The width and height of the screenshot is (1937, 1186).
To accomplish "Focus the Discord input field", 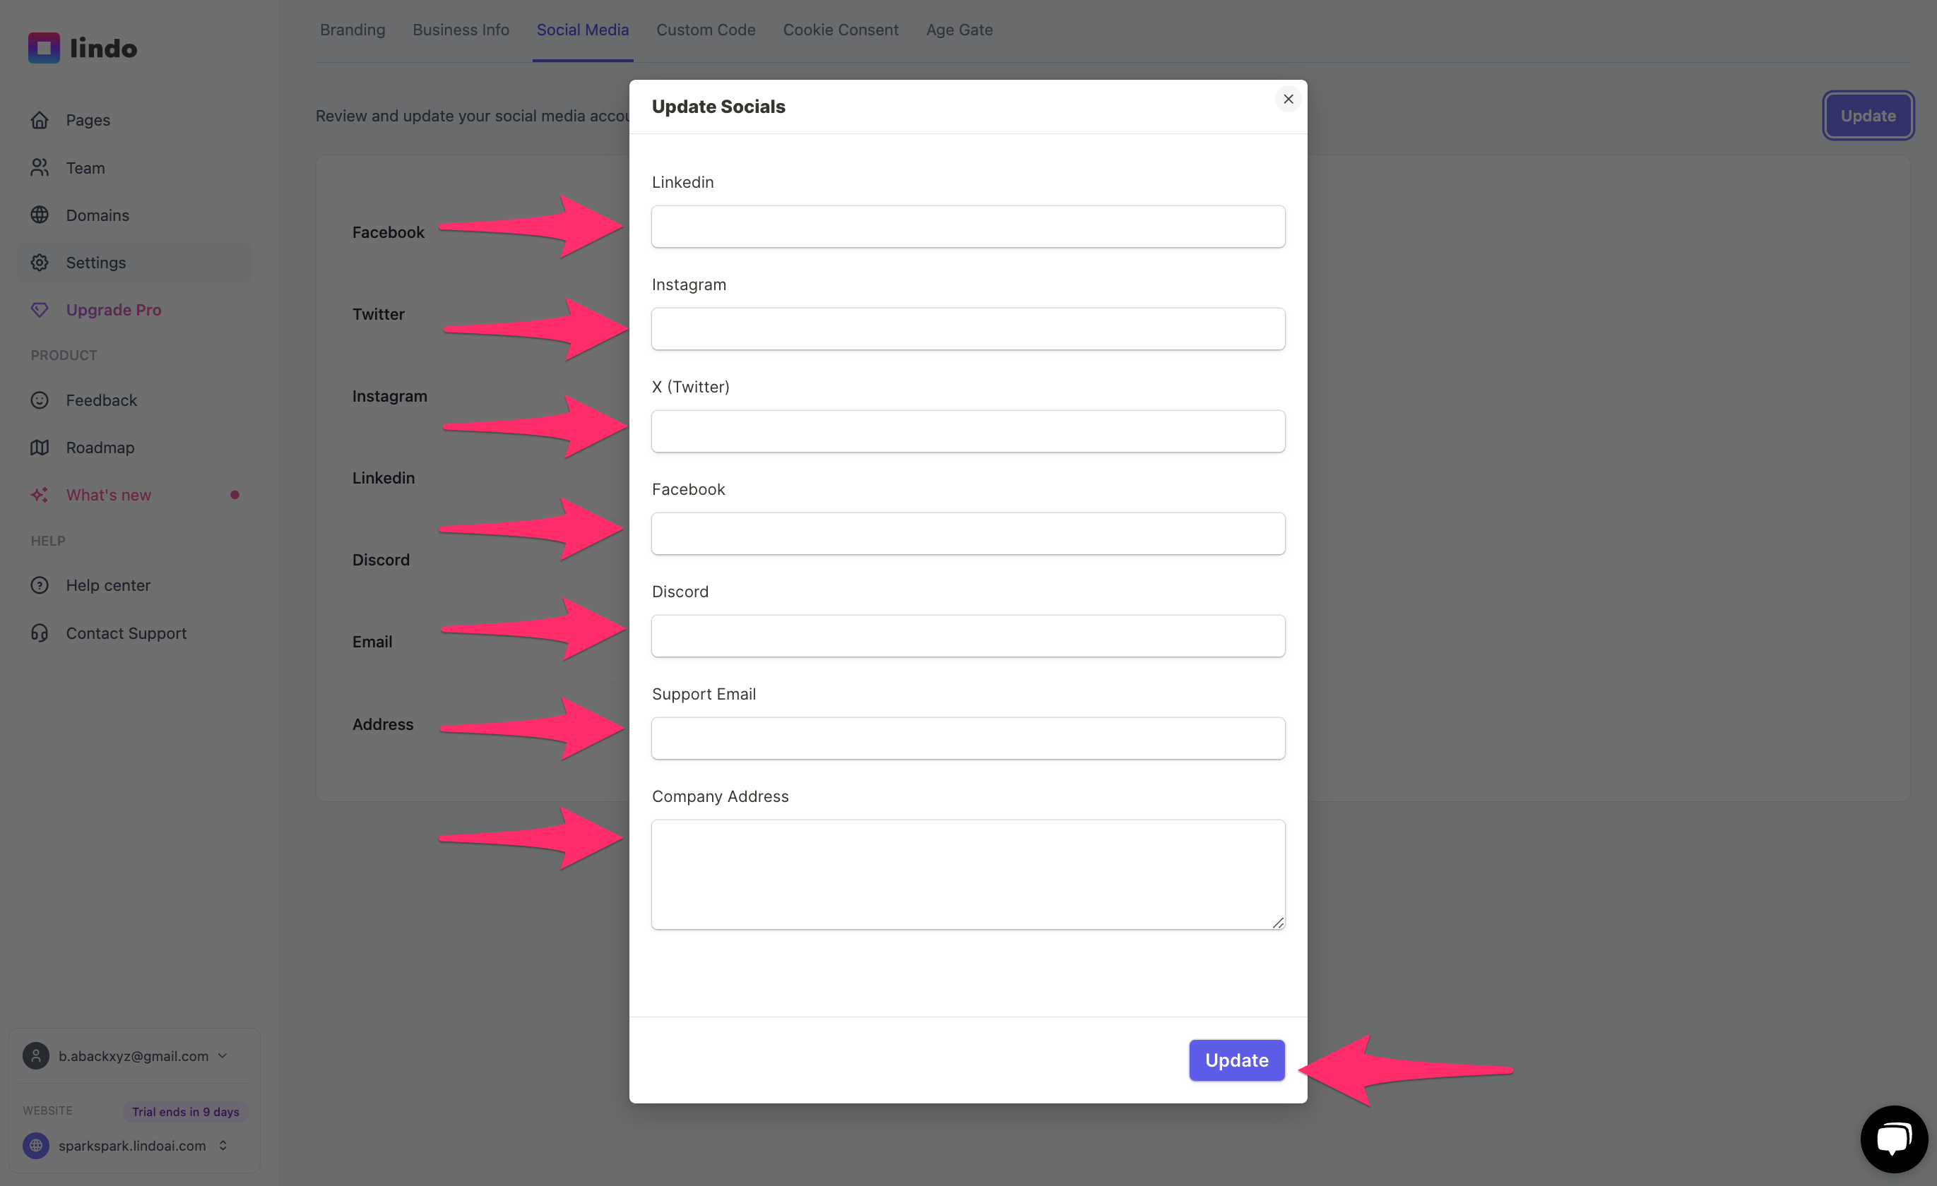I will coord(968,635).
